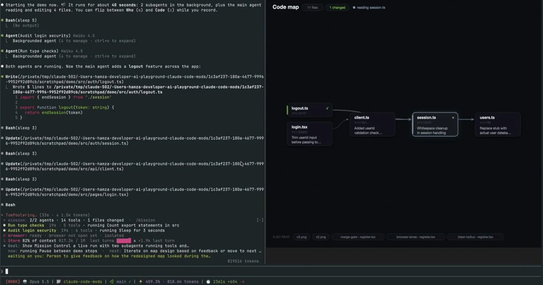Click the Opus 5.5 model icon in status bar
This screenshot has width=543, height=285.
click(25, 281)
